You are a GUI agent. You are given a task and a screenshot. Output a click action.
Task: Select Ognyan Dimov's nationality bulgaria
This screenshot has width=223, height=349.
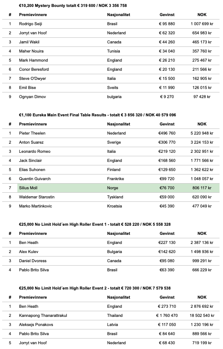[x=114, y=97]
